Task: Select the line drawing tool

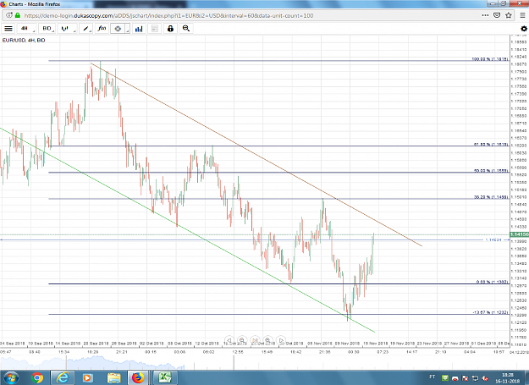Action: (x=86, y=29)
